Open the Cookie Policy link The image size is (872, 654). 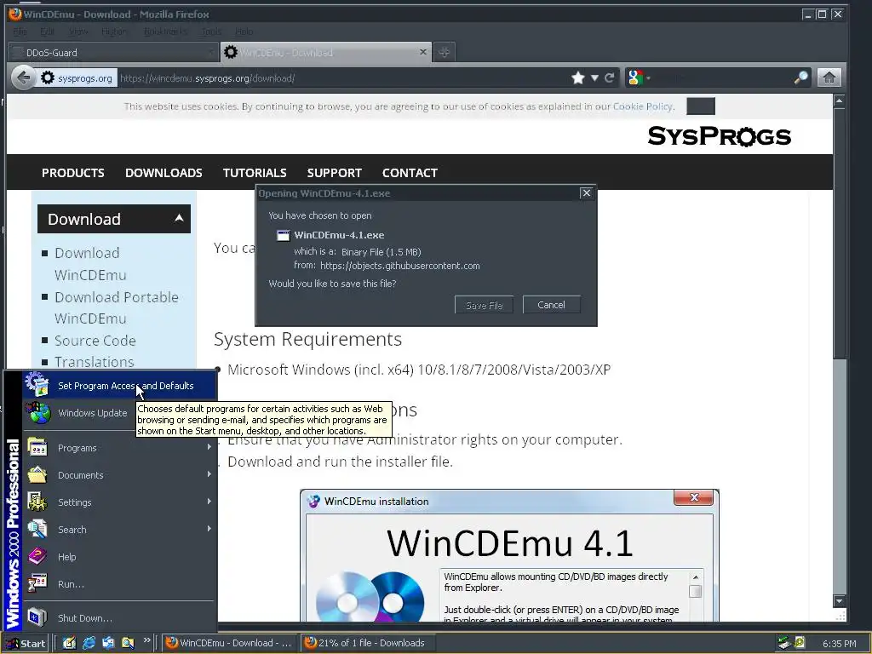642,106
